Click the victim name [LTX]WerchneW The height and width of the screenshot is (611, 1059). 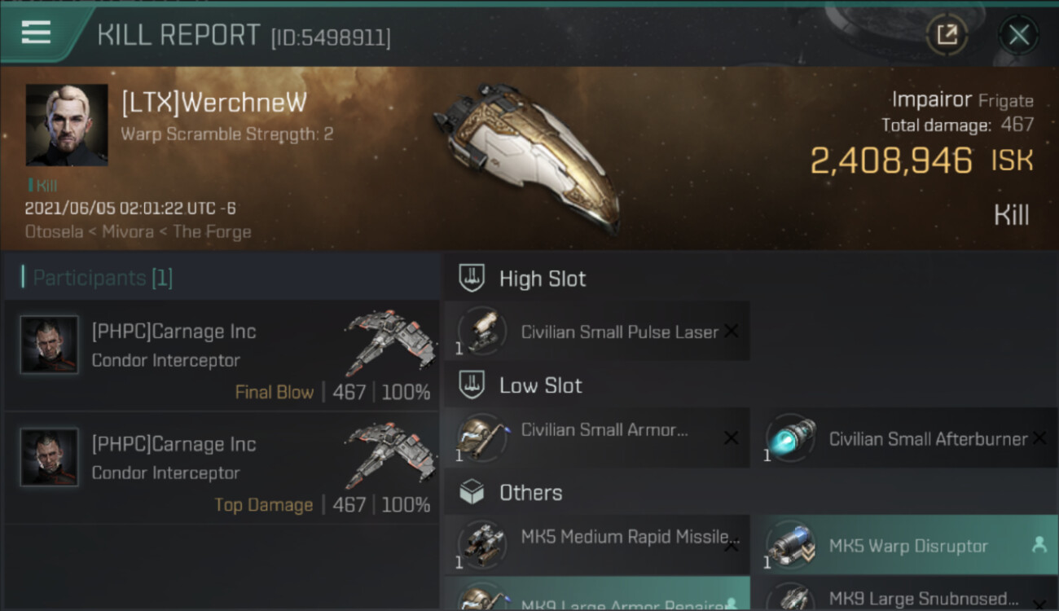(x=214, y=103)
